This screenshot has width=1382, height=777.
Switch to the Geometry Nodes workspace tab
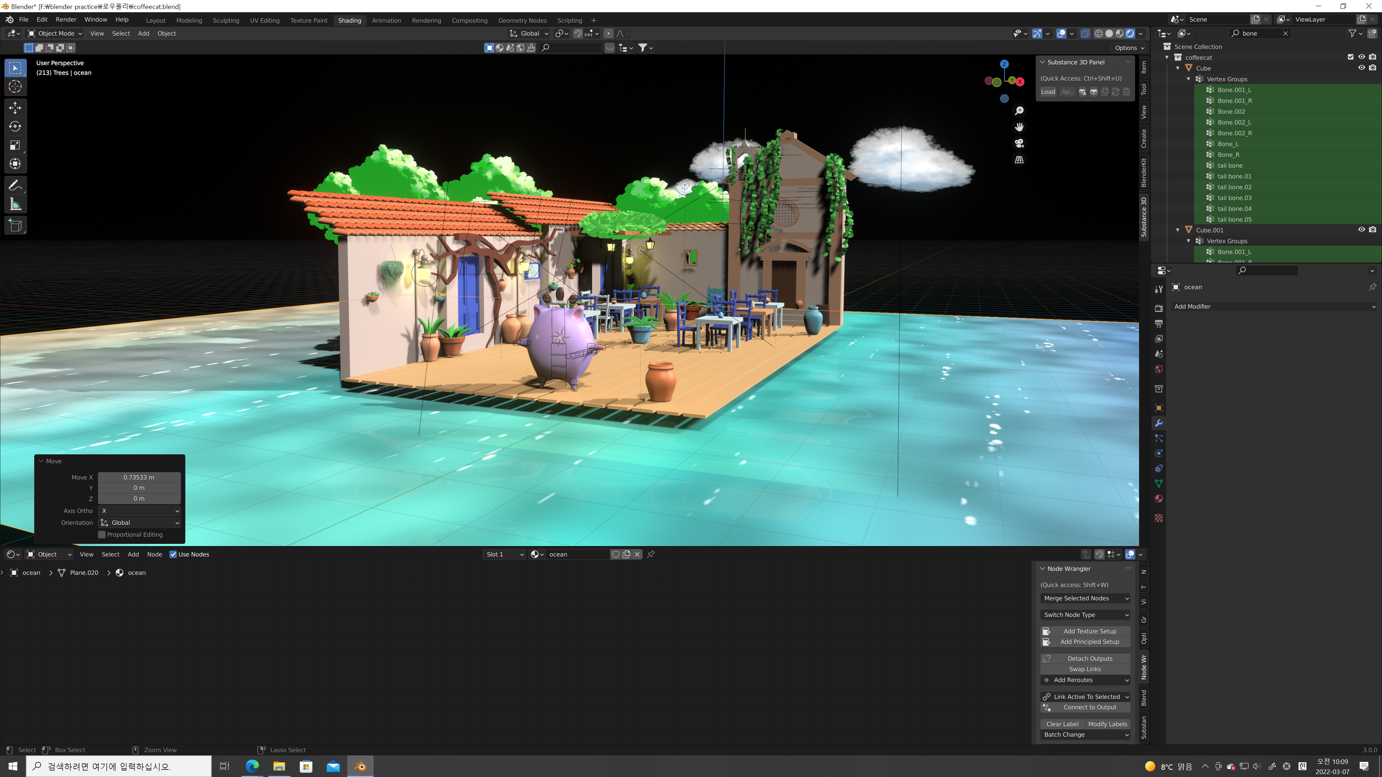click(x=522, y=21)
